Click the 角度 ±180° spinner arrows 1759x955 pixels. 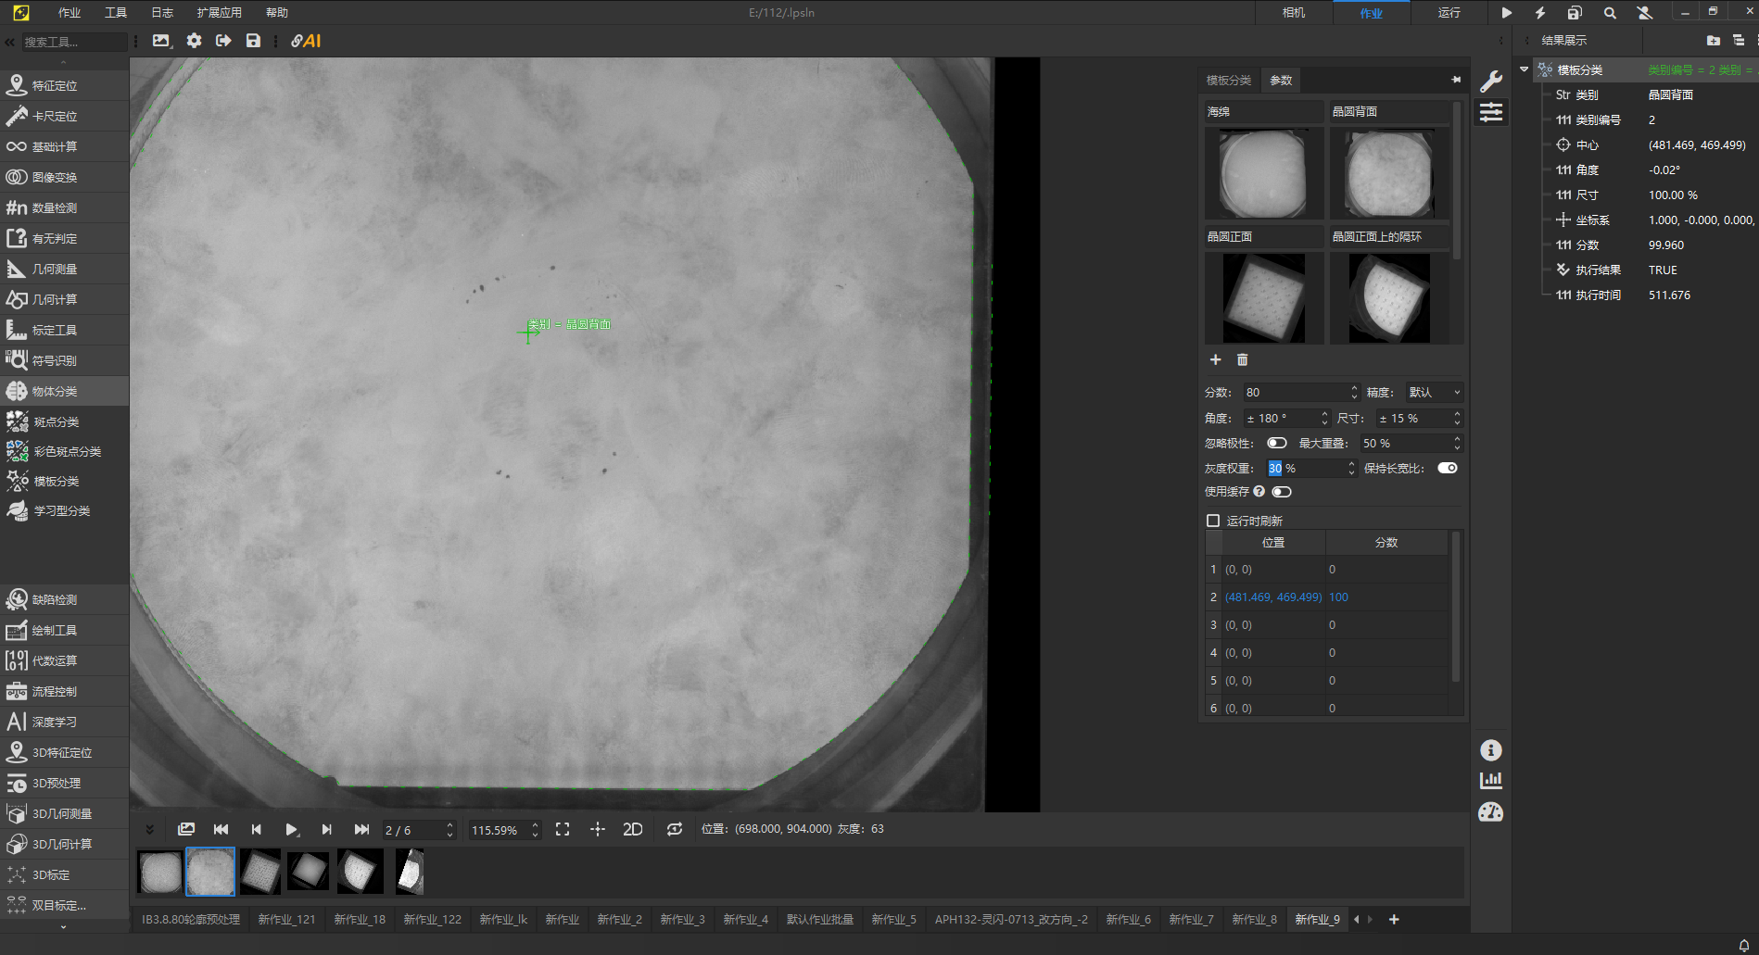pos(1324,419)
